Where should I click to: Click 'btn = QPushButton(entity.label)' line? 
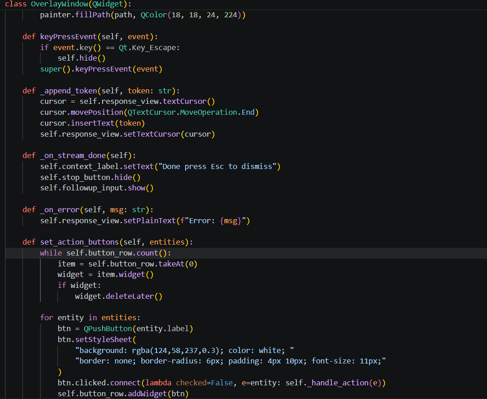click(125, 328)
